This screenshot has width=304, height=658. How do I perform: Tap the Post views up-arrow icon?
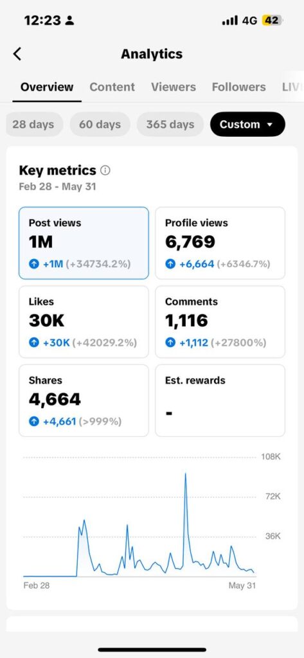[x=33, y=264]
